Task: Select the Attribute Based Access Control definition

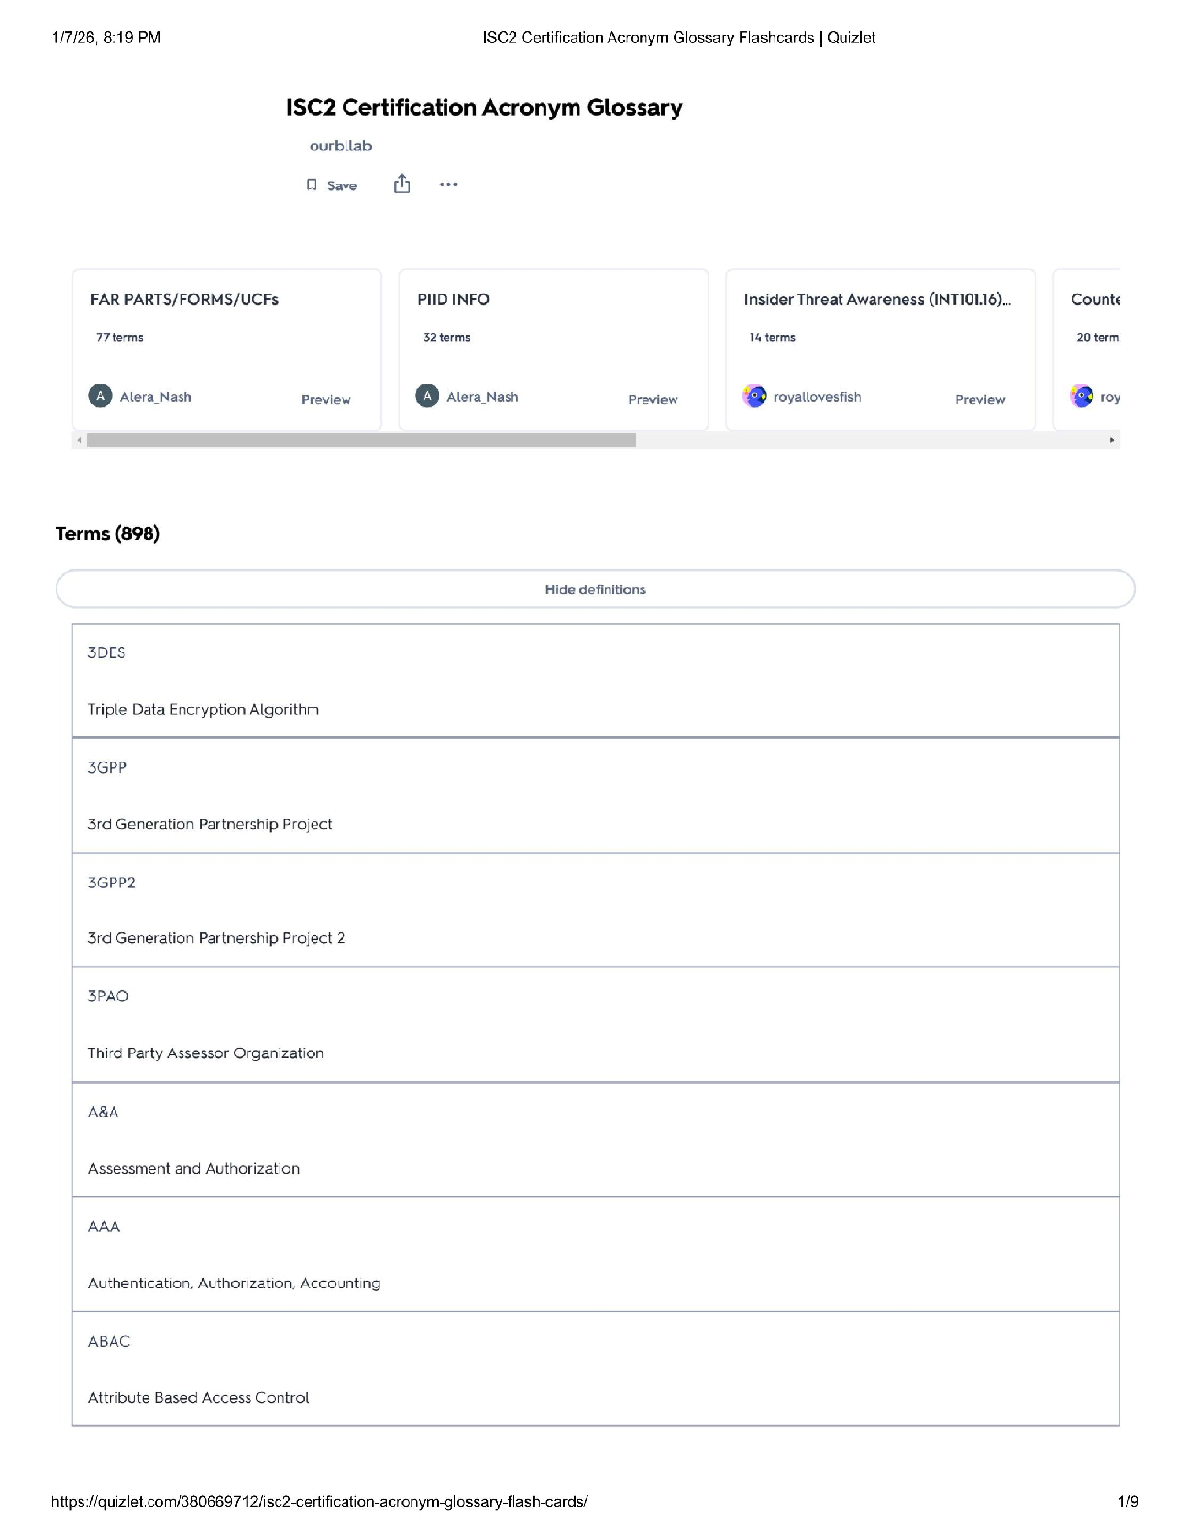Action: click(198, 1398)
